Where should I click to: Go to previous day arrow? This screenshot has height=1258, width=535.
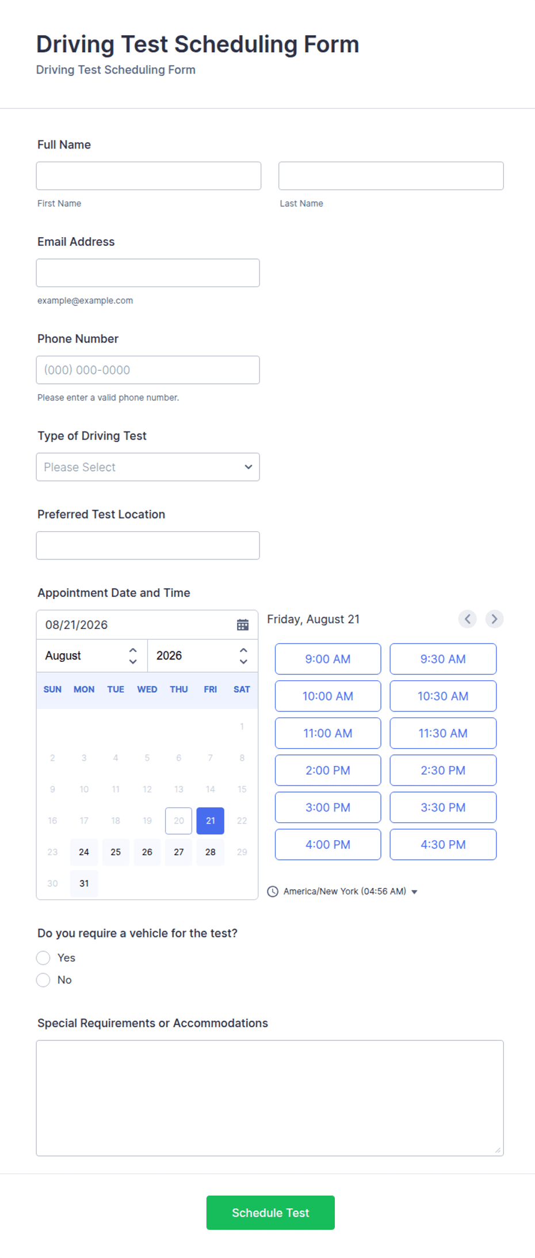coord(467,619)
